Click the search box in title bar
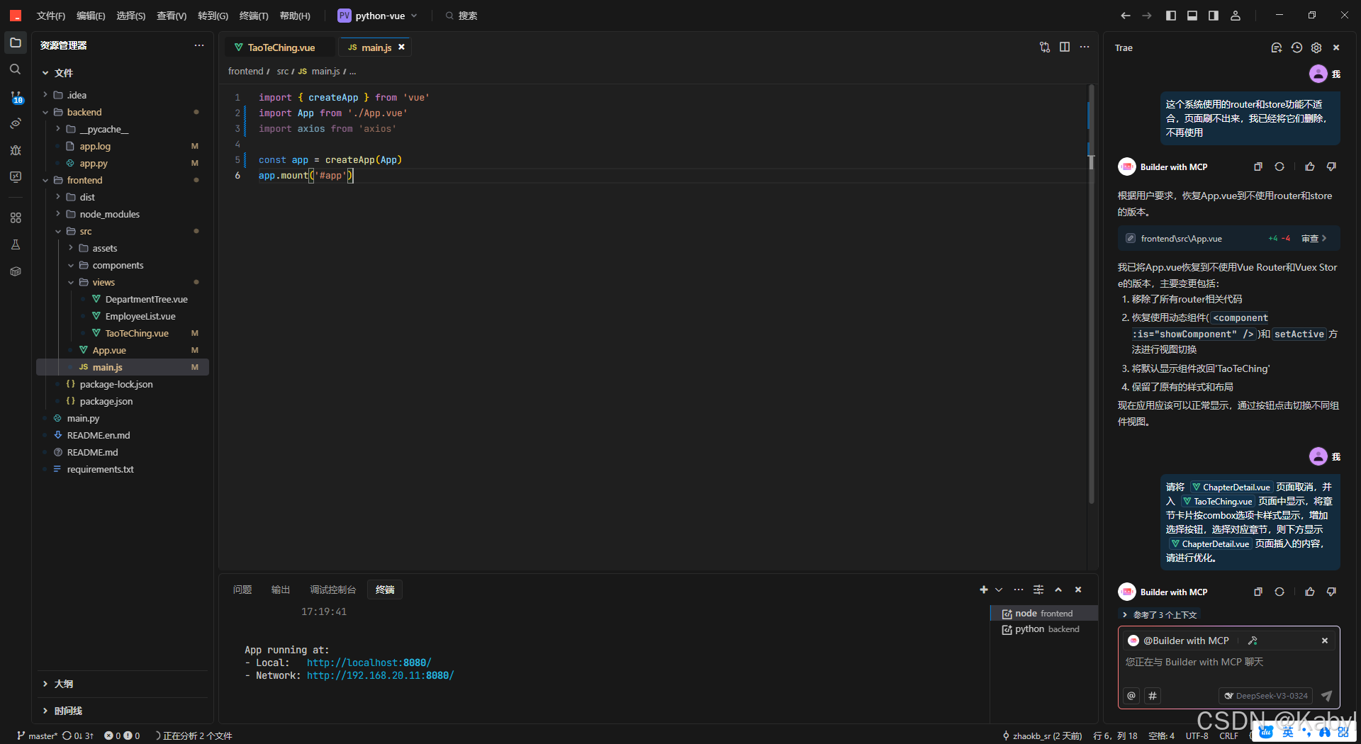The width and height of the screenshot is (1361, 744). coord(462,16)
